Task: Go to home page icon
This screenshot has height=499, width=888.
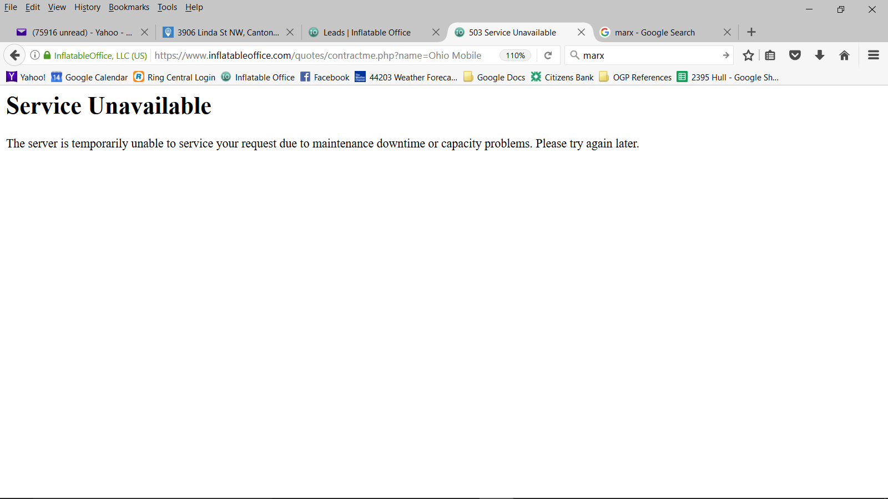Action: click(x=844, y=55)
